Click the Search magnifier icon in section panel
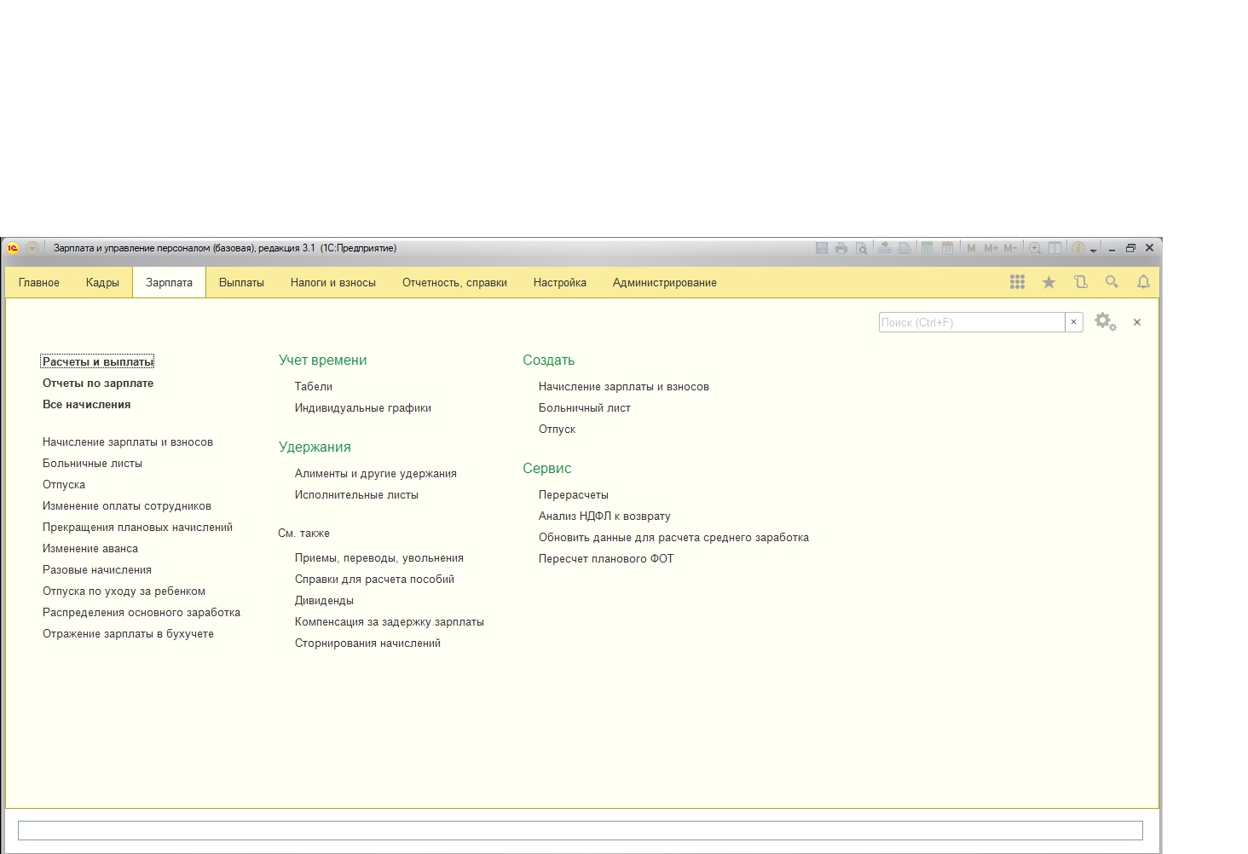Viewport: 1248px width, 854px height. click(1112, 282)
